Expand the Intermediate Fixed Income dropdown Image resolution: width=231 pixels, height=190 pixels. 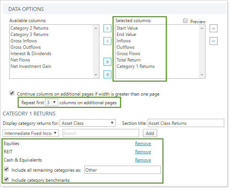click(31, 133)
